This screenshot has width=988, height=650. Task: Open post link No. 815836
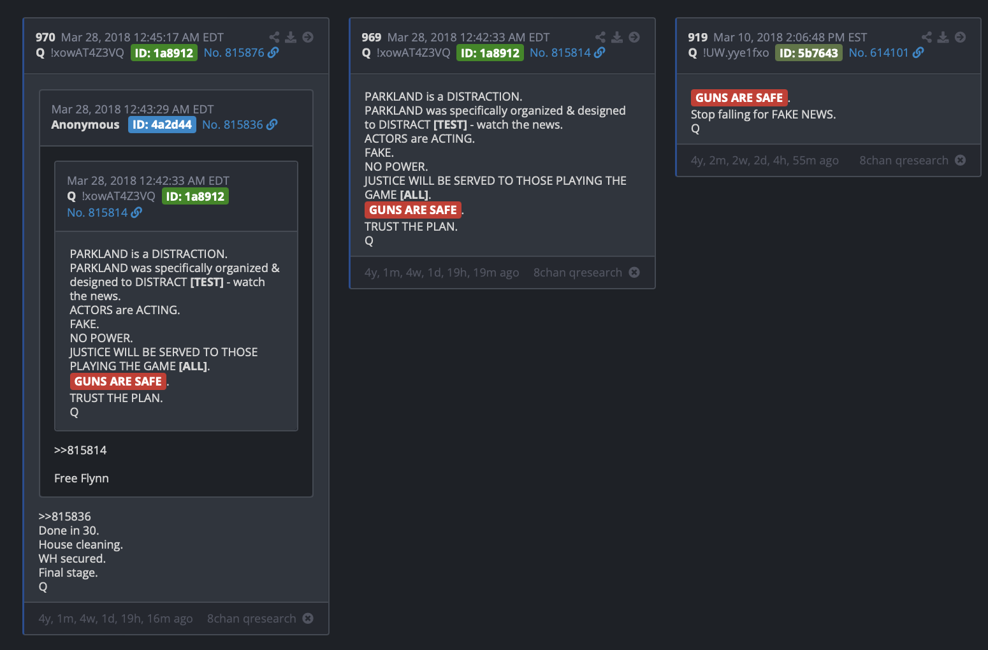(233, 125)
